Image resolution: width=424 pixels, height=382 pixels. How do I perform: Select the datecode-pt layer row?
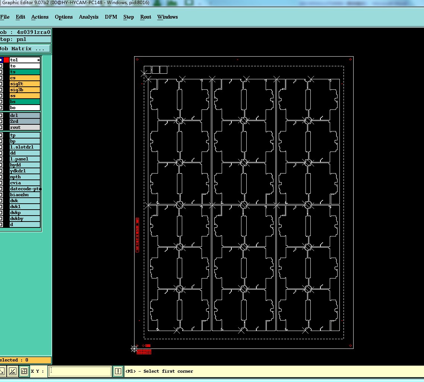click(25, 189)
